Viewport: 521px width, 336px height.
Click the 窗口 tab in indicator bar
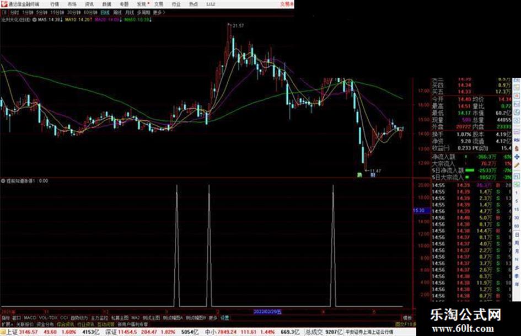click(x=17, y=318)
